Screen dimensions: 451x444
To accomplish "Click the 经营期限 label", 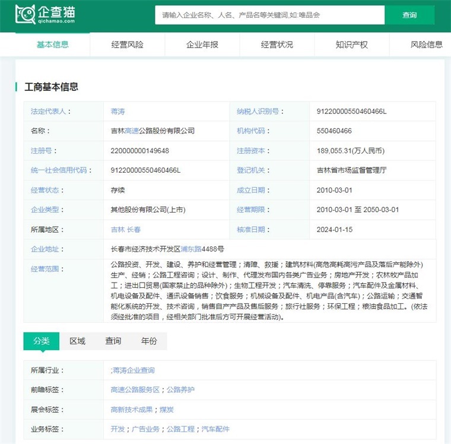I will tap(251, 210).
